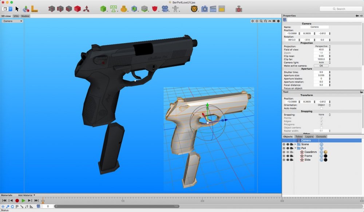364x212 pixels.
Task: Expand the Scene folder in Objects
Action: tap(295, 144)
